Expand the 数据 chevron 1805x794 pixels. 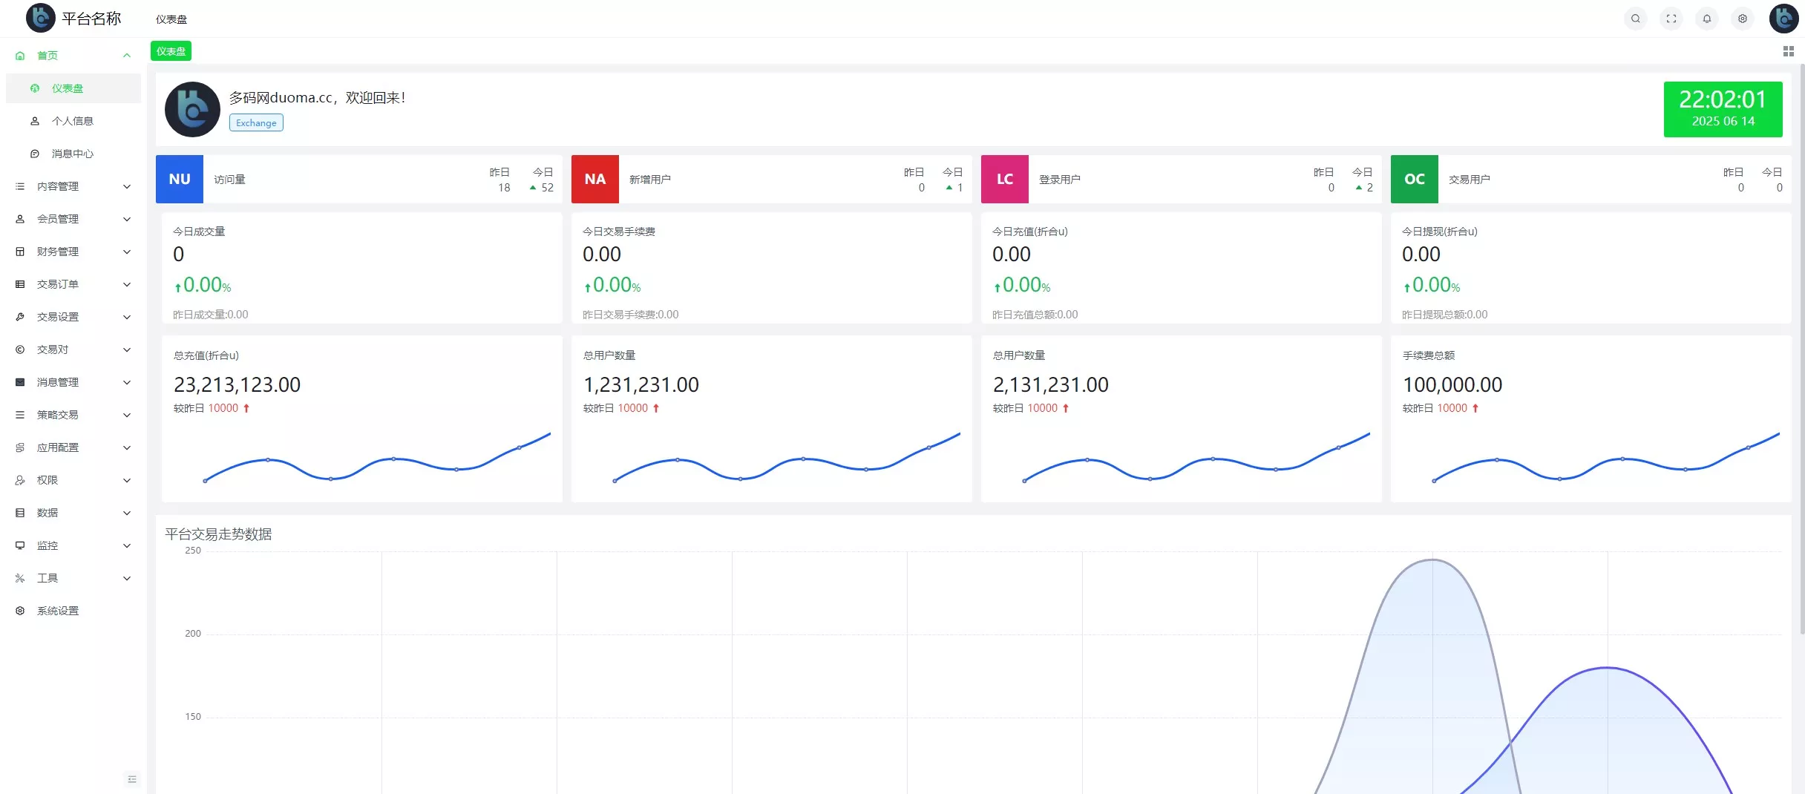[127, 513]
